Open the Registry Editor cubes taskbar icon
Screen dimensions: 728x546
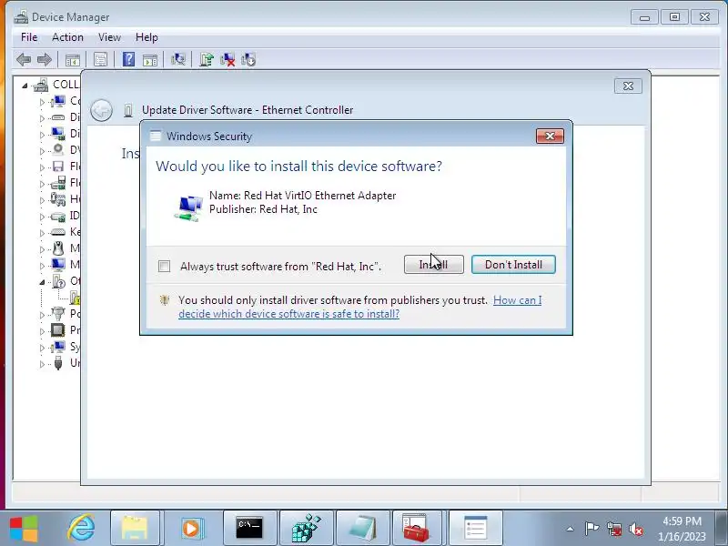pyautogui.click(x=307, y=529)
